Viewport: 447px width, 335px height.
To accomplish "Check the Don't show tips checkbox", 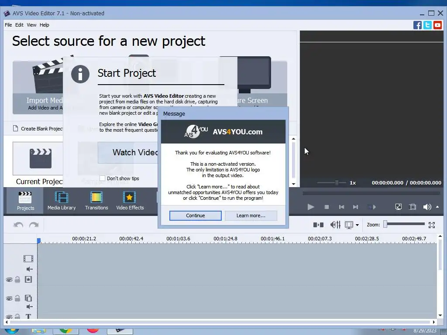I will coord(102,178).
